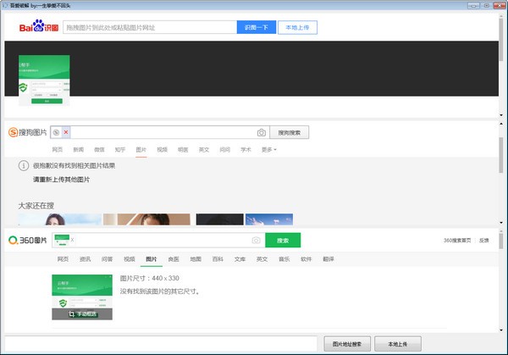
Task: Select the Sogou 学术 tab
Action: [x=246, y=149]
